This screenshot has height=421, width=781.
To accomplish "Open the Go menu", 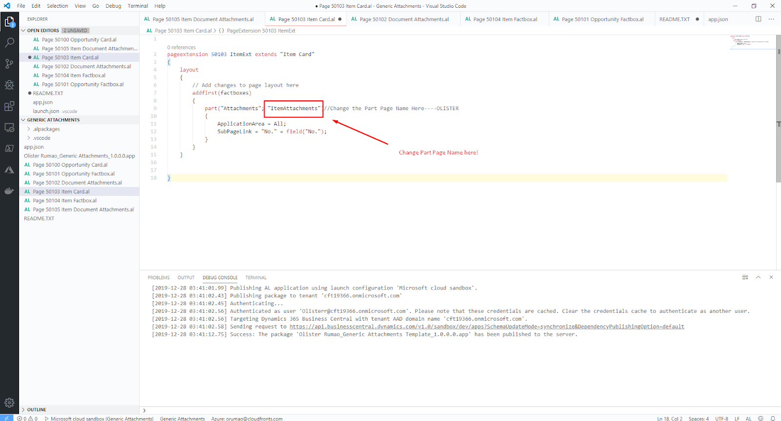I will pyautogui.click(x=96, y=6).
